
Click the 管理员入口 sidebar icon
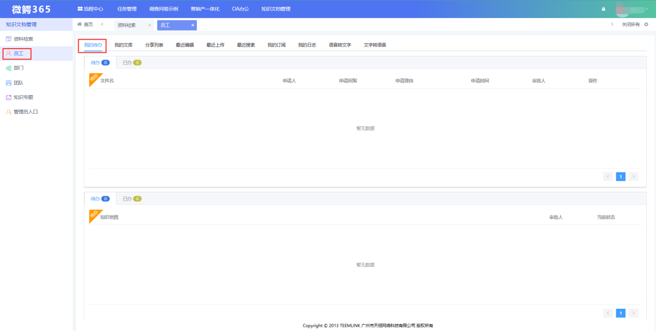[8, 111]
